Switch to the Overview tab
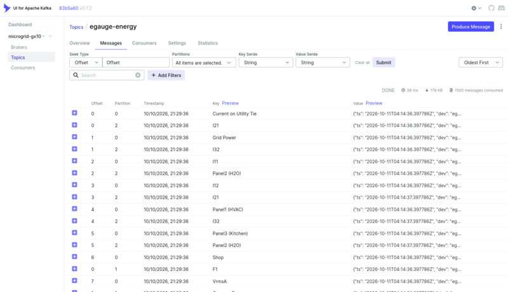The width and height of the screenshot is (512, 292). pos(79,43)
